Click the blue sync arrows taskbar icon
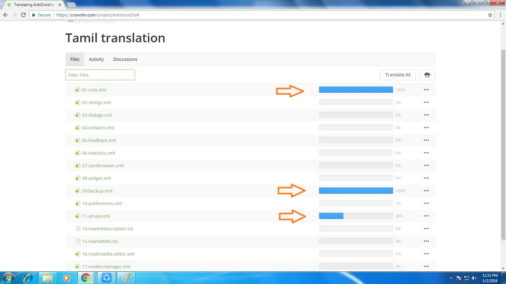The height and width of the screenshot is (284, 506). pyautogui.click(x=106, y=278)
